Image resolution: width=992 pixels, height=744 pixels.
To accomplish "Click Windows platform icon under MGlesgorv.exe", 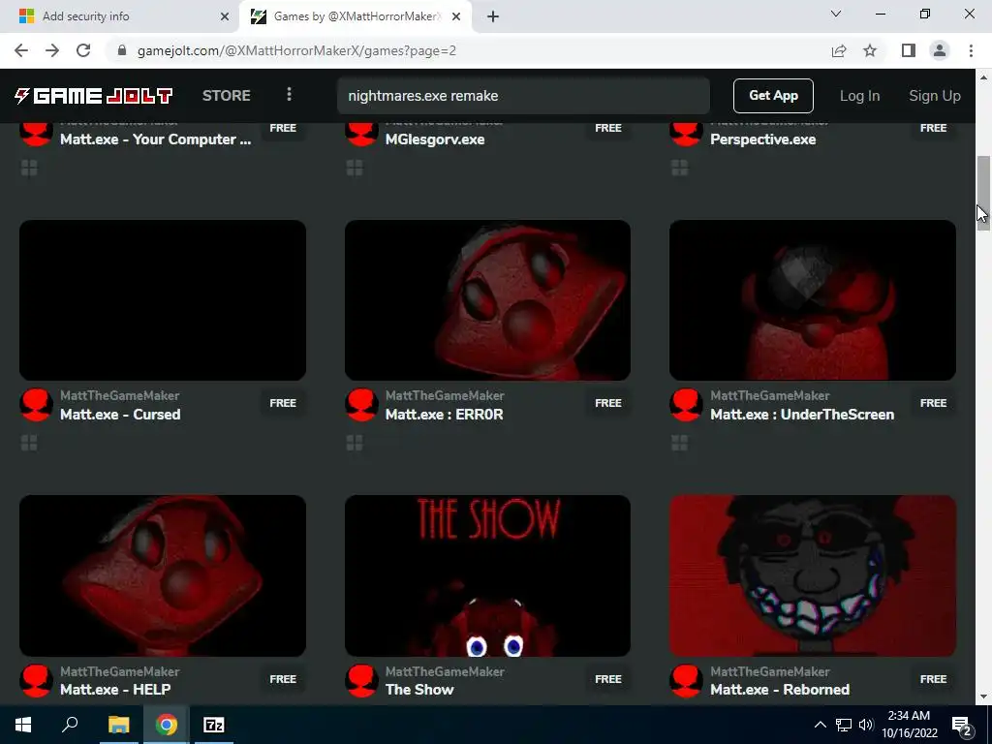I will point(355,168).
